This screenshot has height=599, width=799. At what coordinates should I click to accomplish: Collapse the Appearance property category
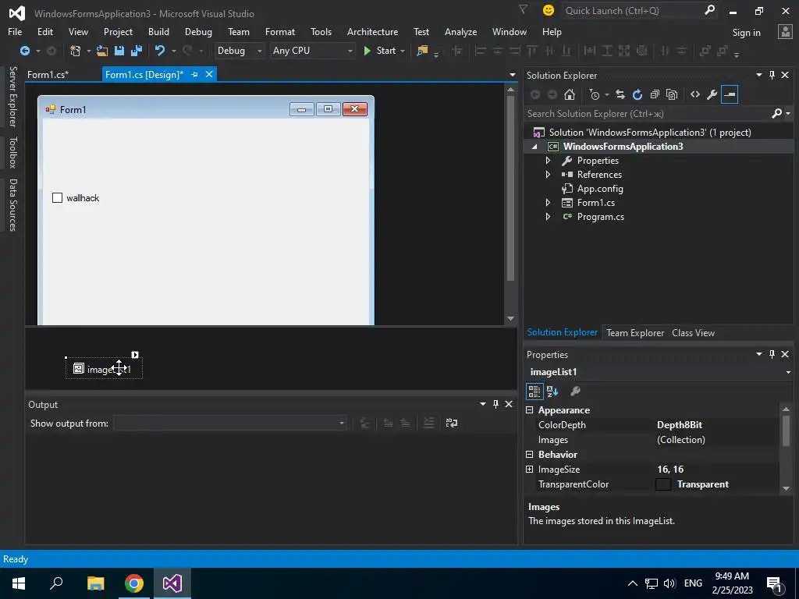click(x=530, y=410)
